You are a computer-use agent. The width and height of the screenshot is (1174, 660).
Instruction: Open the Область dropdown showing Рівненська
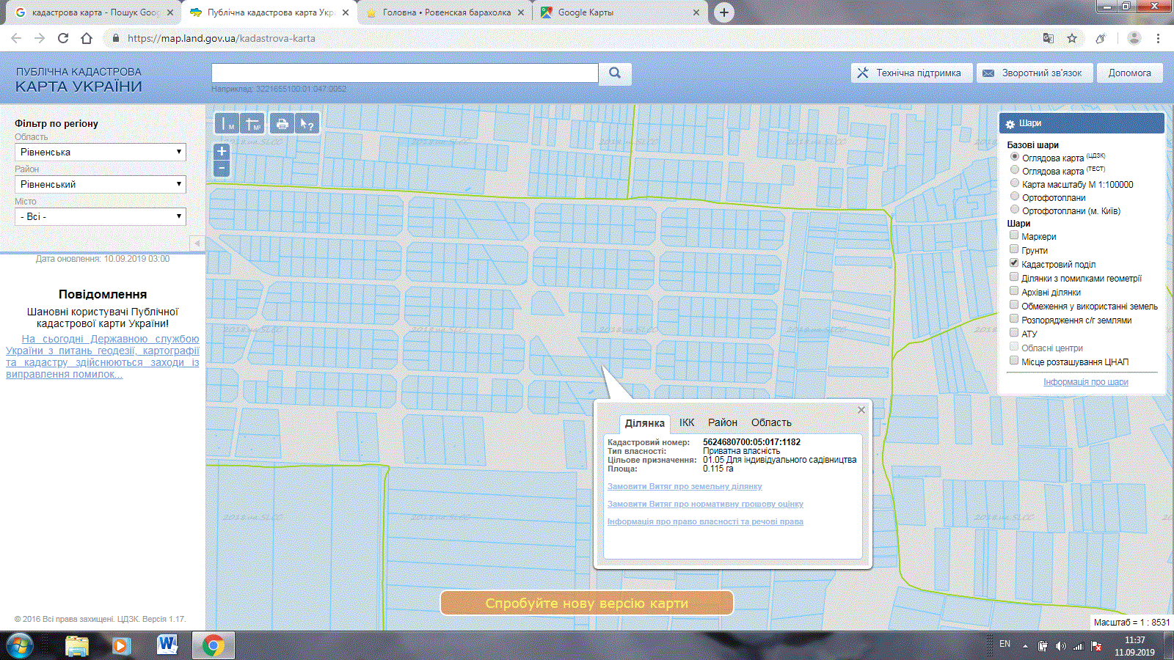101,152
